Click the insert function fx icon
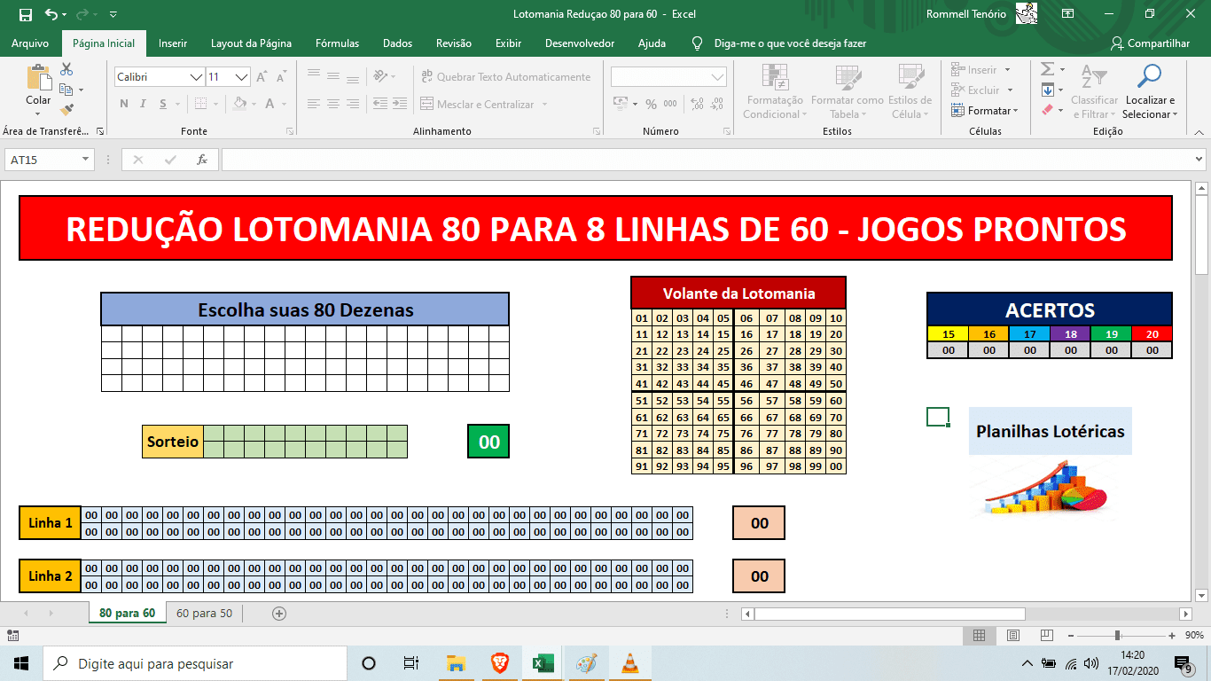1211x681 pixels. [x=202, y=160]
